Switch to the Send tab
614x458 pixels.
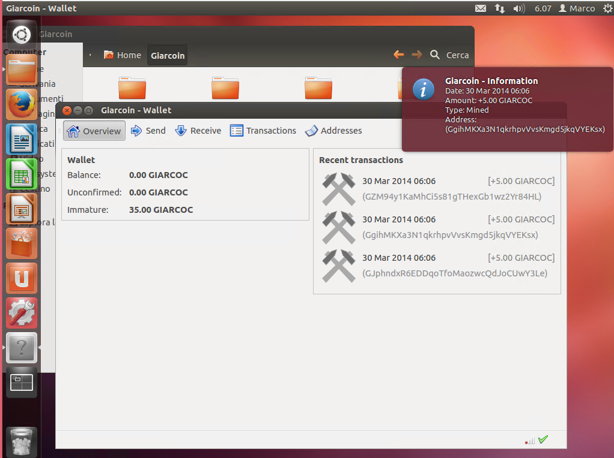tap(148, 131)
